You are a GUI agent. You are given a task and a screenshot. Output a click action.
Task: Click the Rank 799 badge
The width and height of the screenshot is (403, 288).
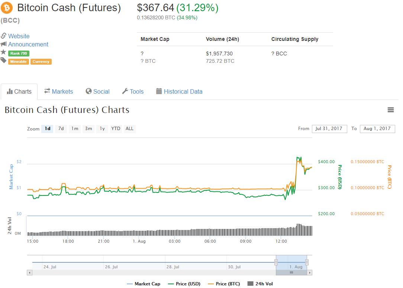point(19,54)
